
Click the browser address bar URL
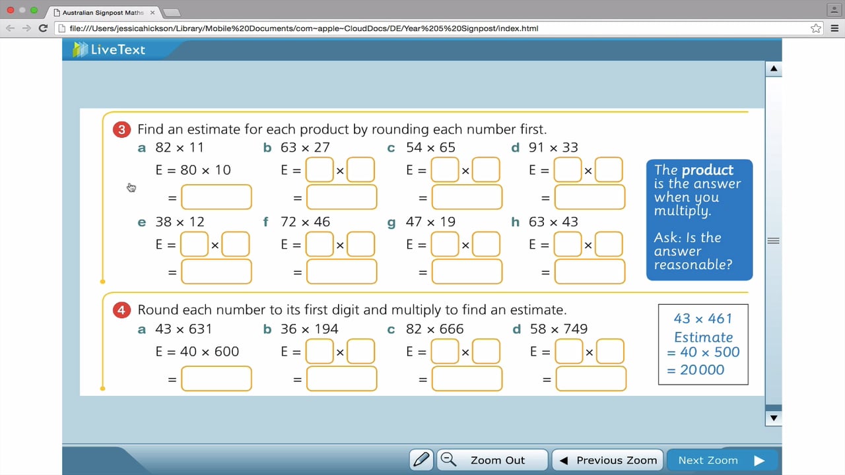pyautogui.click(x=304, y=28)
